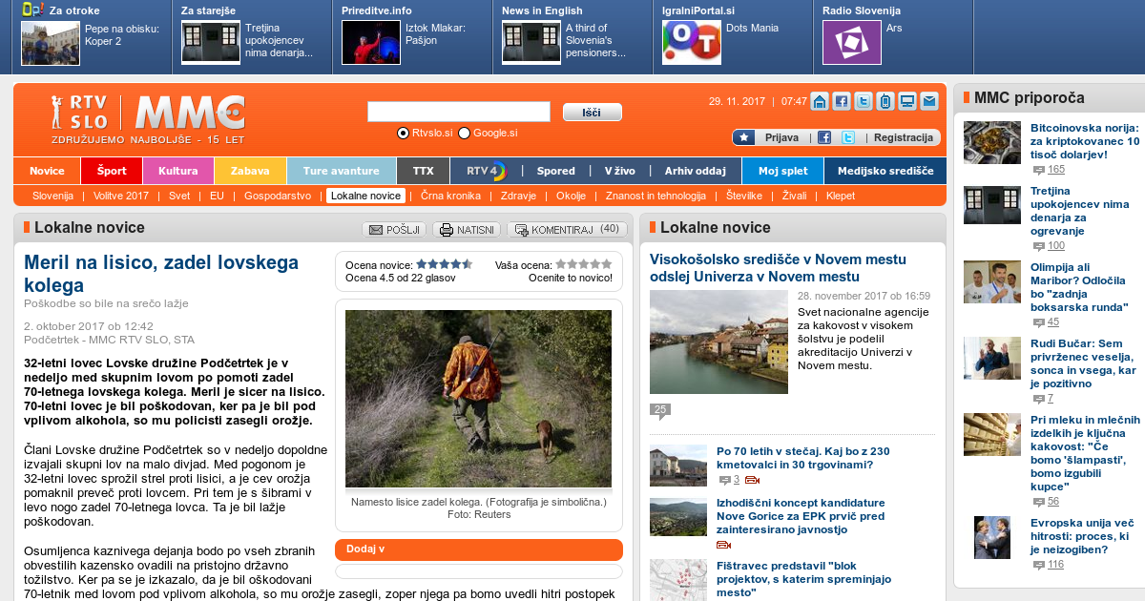Image resolution: width=1145 pixels, height=601 pixels.
Task: Log in with Facebook icon beside Prijava
Action: pyautogui.click(x=824, y=137)
